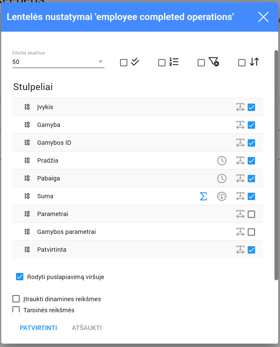The height and width of the screenshot is (347, 280).
Task: Click the width icon in Gamybos ID row
Action: click(240, 143)
